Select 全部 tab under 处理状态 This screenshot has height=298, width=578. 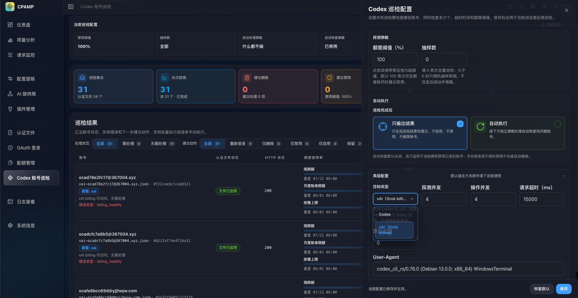click(104, 144)
